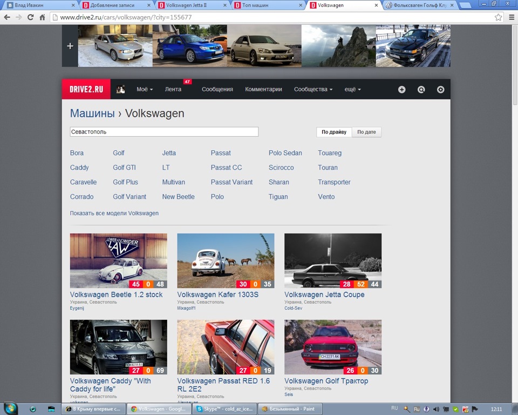518x415 pixels.
Task: Open the blue Subaru photo in top strip
Action: pyautogui.click(x=190, y=46)
